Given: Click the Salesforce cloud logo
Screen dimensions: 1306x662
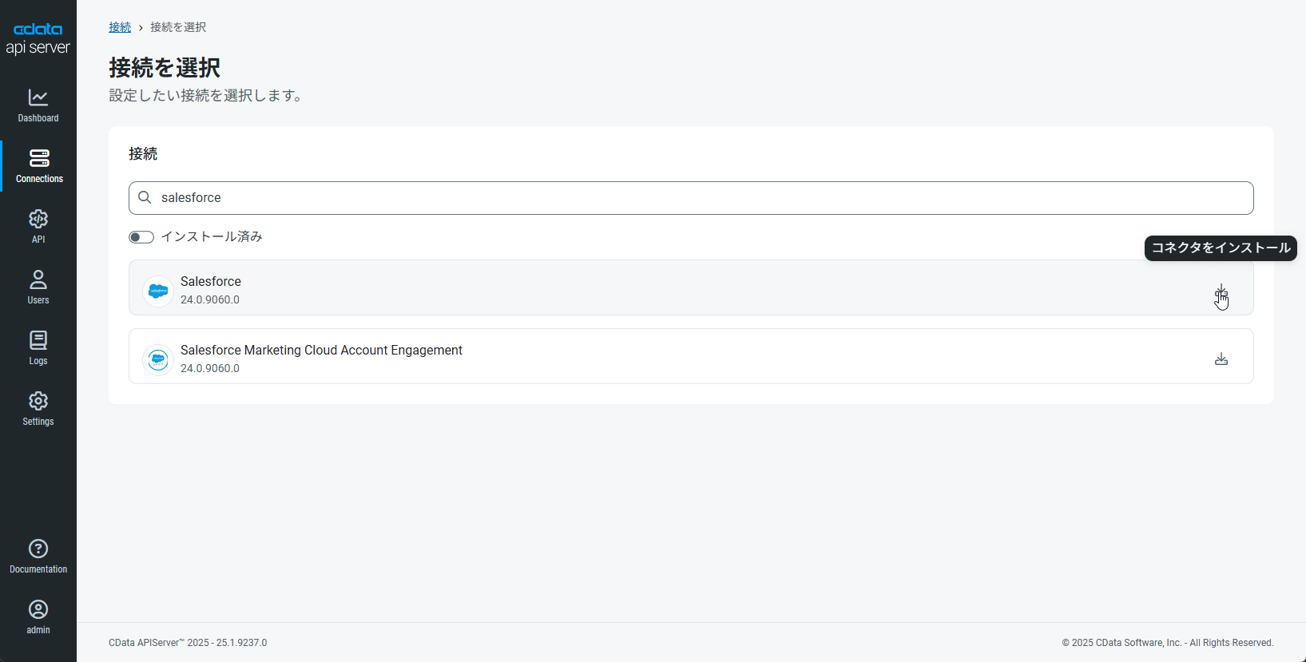Looking at the screenshot, I should pyautogui.click(x=158, y=291).
